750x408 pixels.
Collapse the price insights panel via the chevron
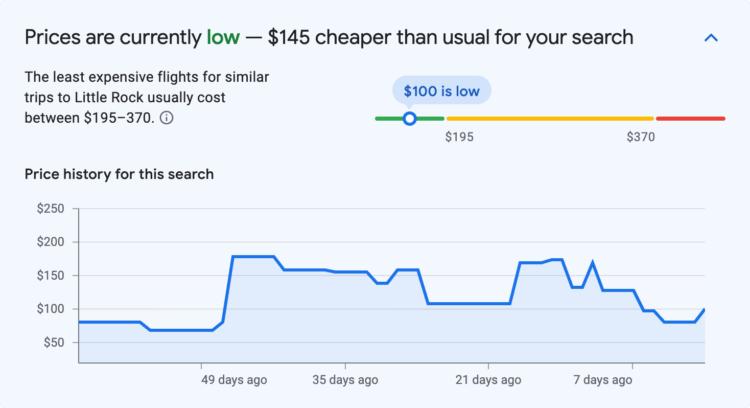tap(711, 37)
